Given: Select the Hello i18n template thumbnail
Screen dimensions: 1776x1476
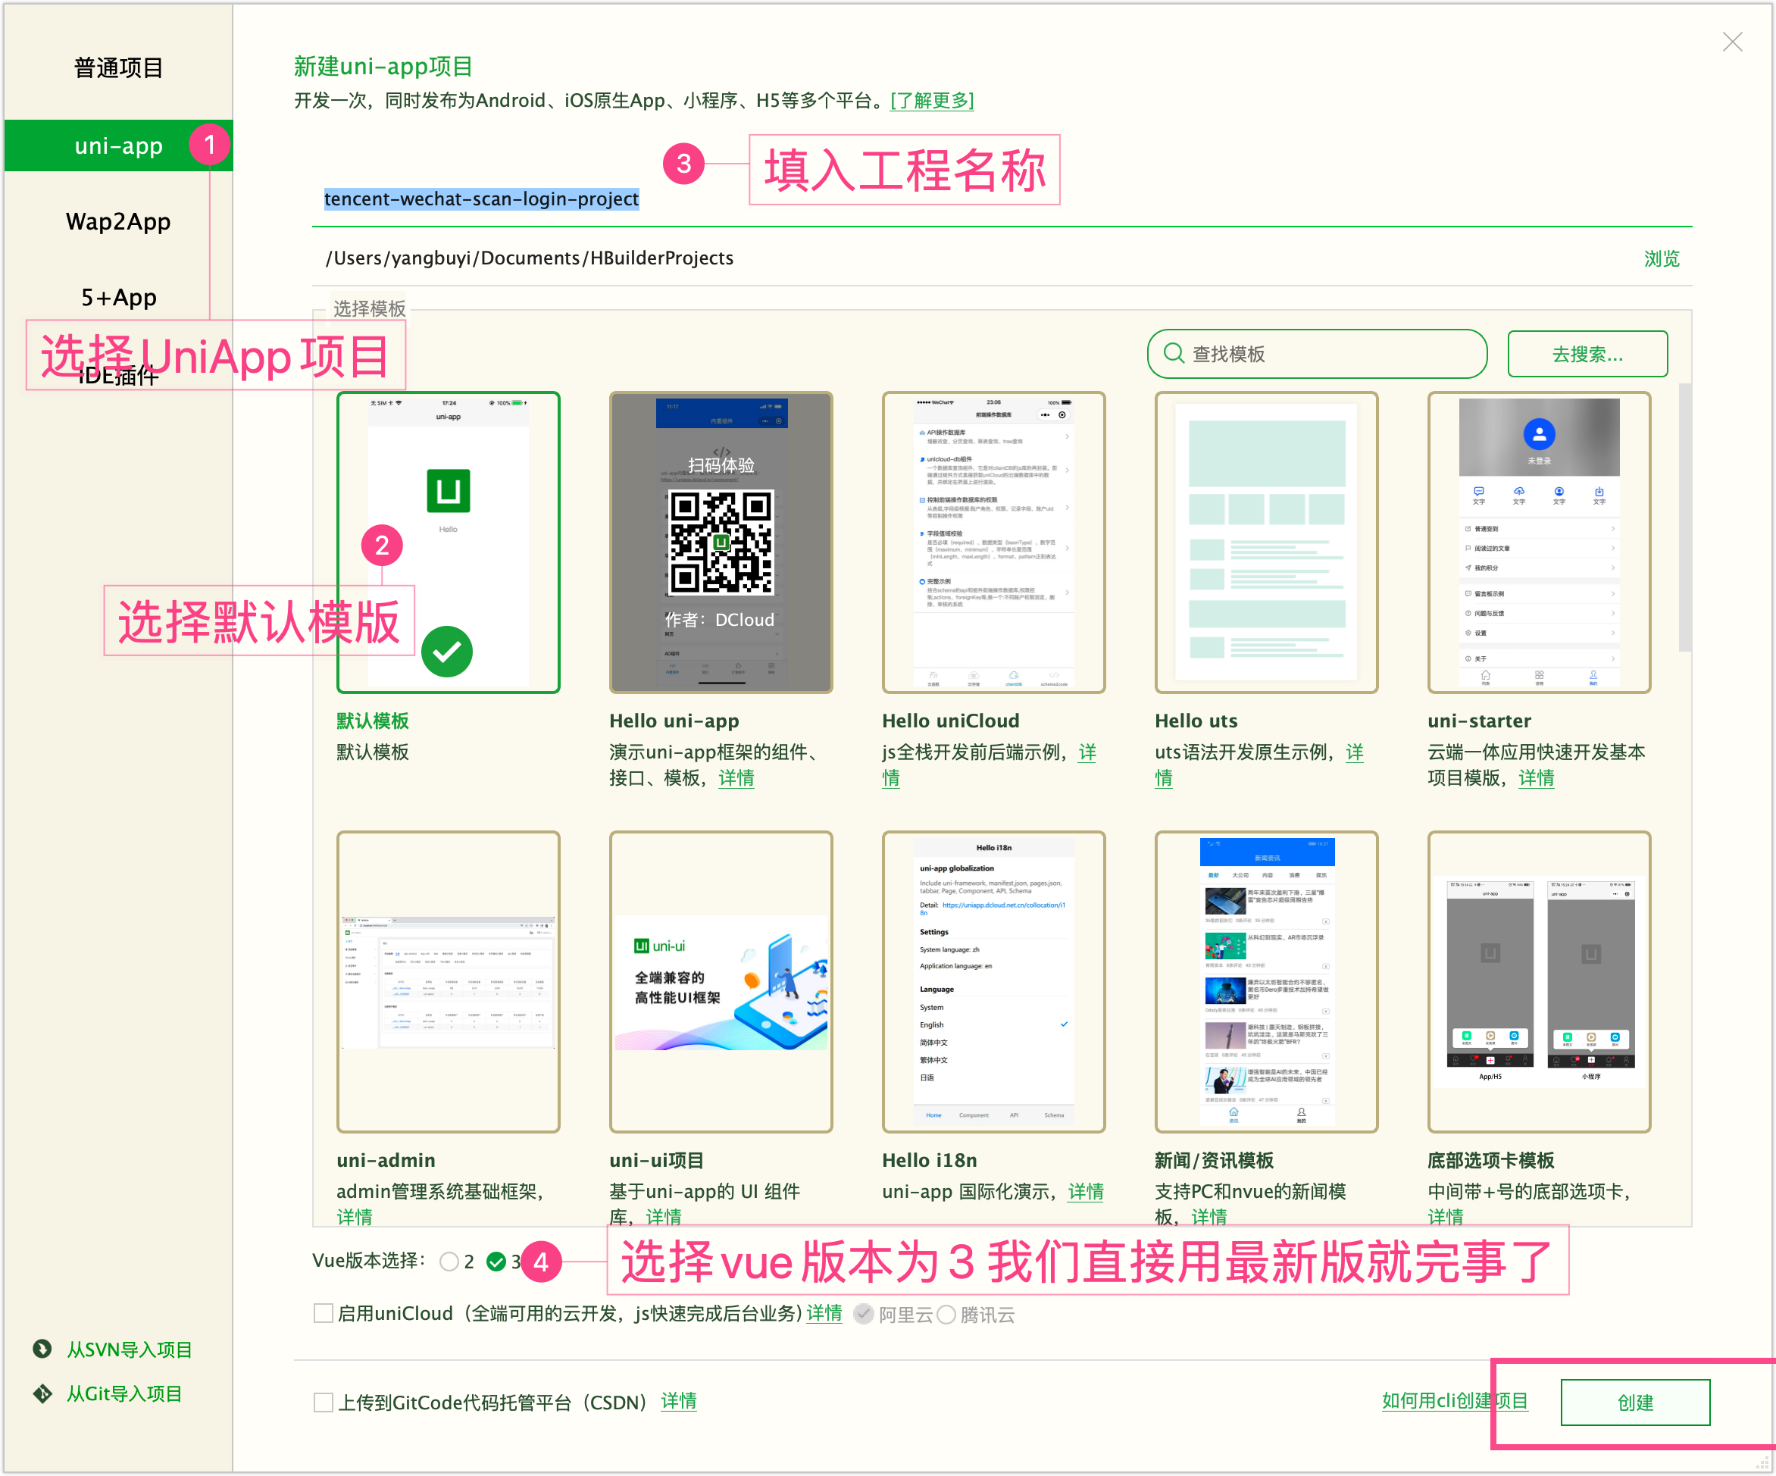Looking at the screenshot, I should point(994,981).
